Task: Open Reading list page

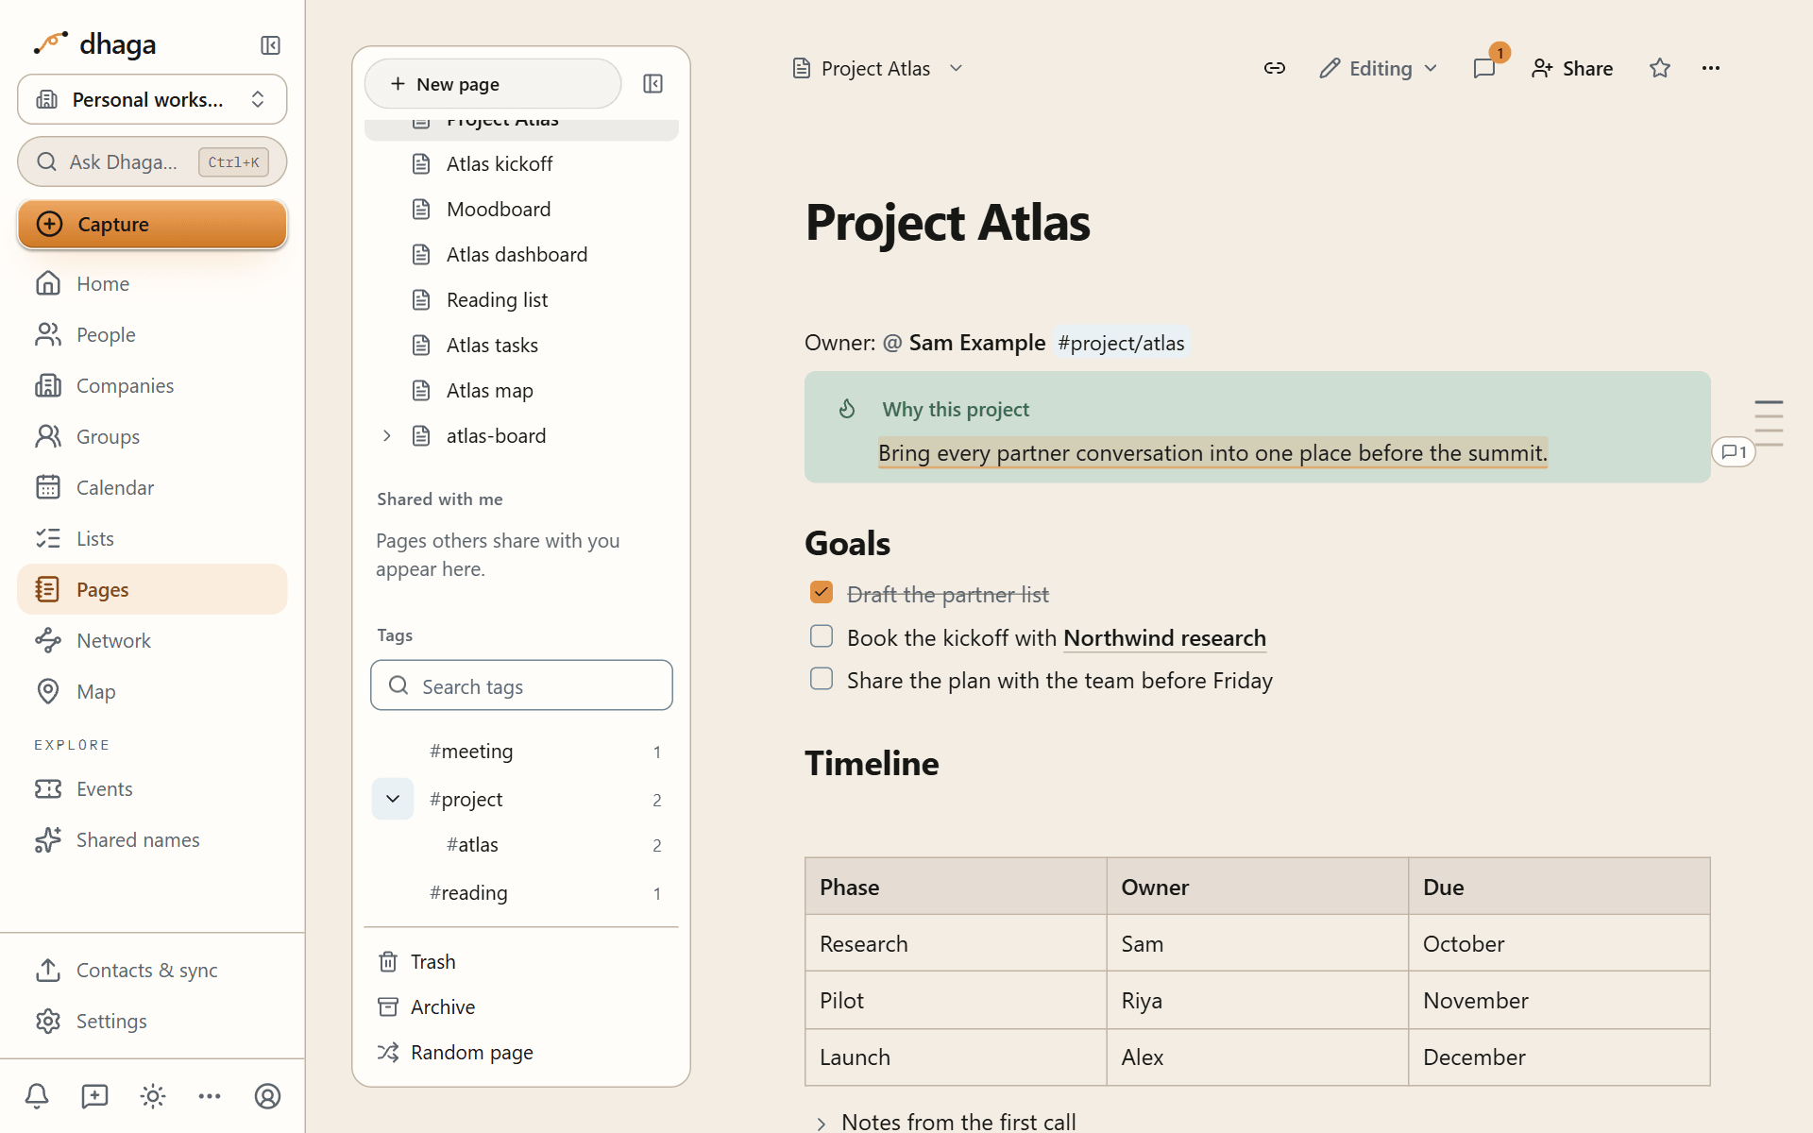Action: (x=521, y=299)
